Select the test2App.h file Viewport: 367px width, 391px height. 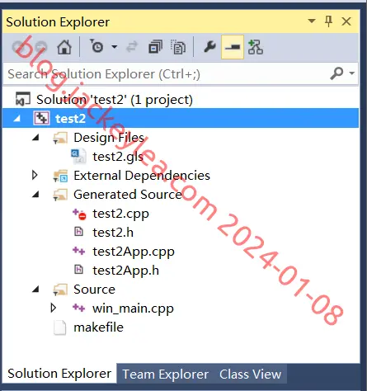click(x=125, y=271)
